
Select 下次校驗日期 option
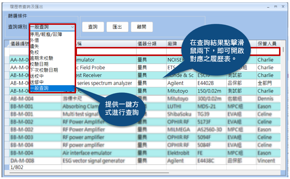point(44,70)
